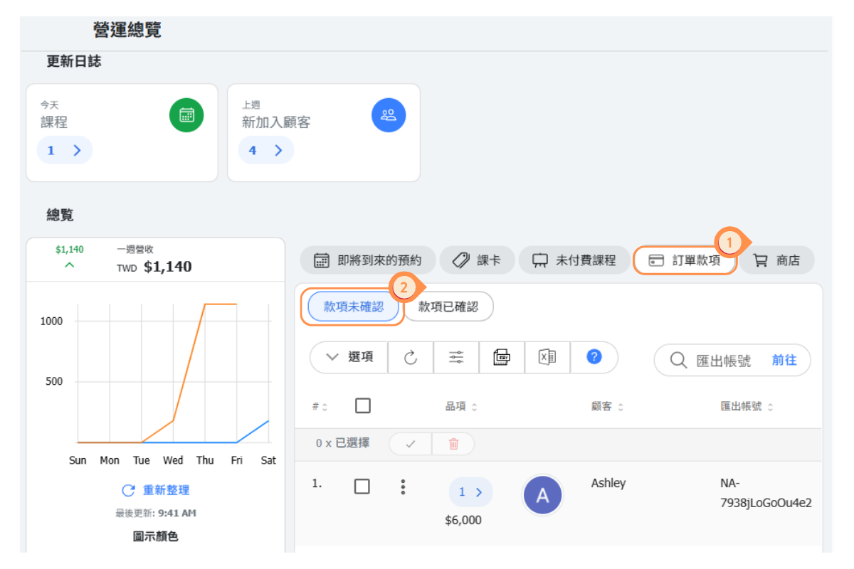Click the 重新整理 refresh link below chart
This screenshot has height=569, width=854.
[x=156, y=490]
